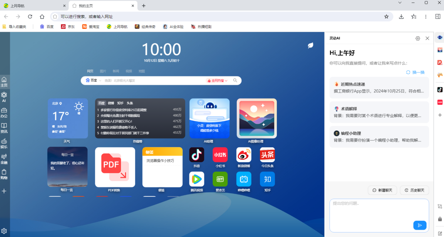Select the 网页 search category

90,71
